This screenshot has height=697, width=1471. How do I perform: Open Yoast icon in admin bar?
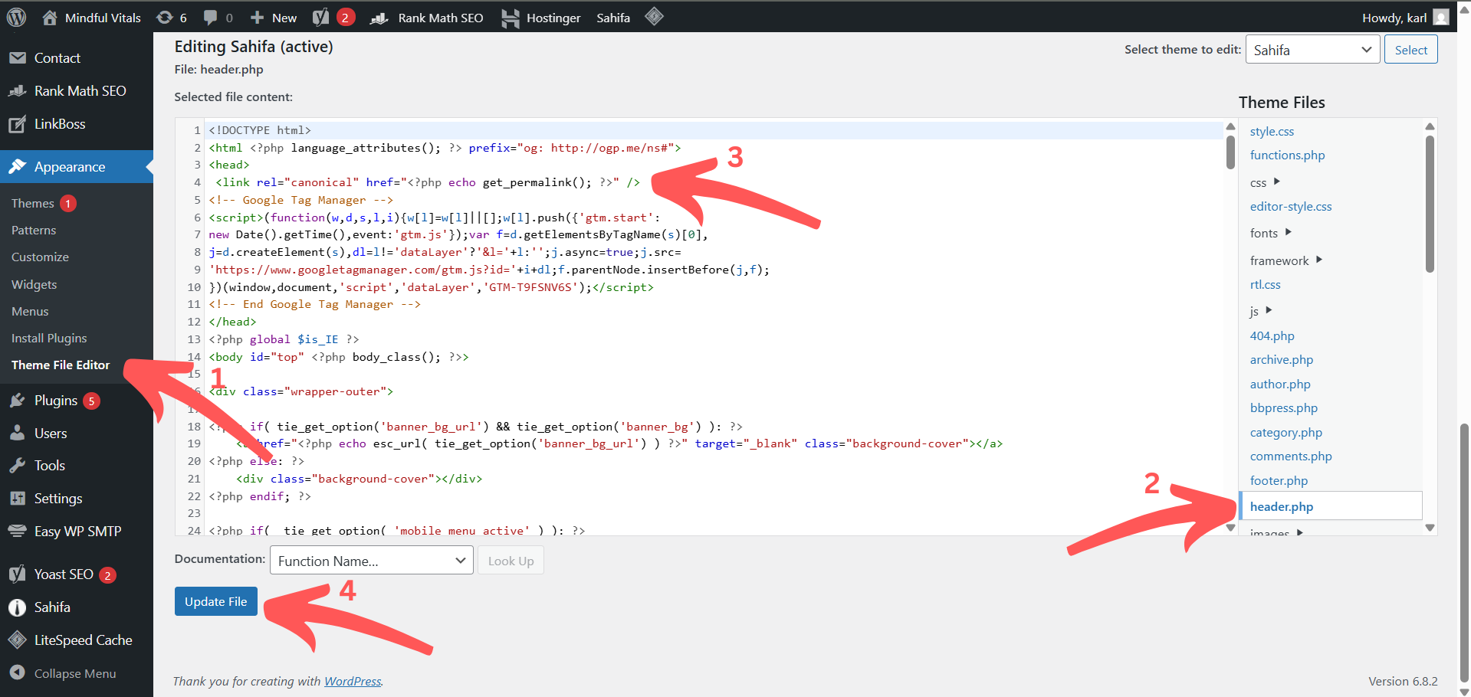click(x=321, y=18)
